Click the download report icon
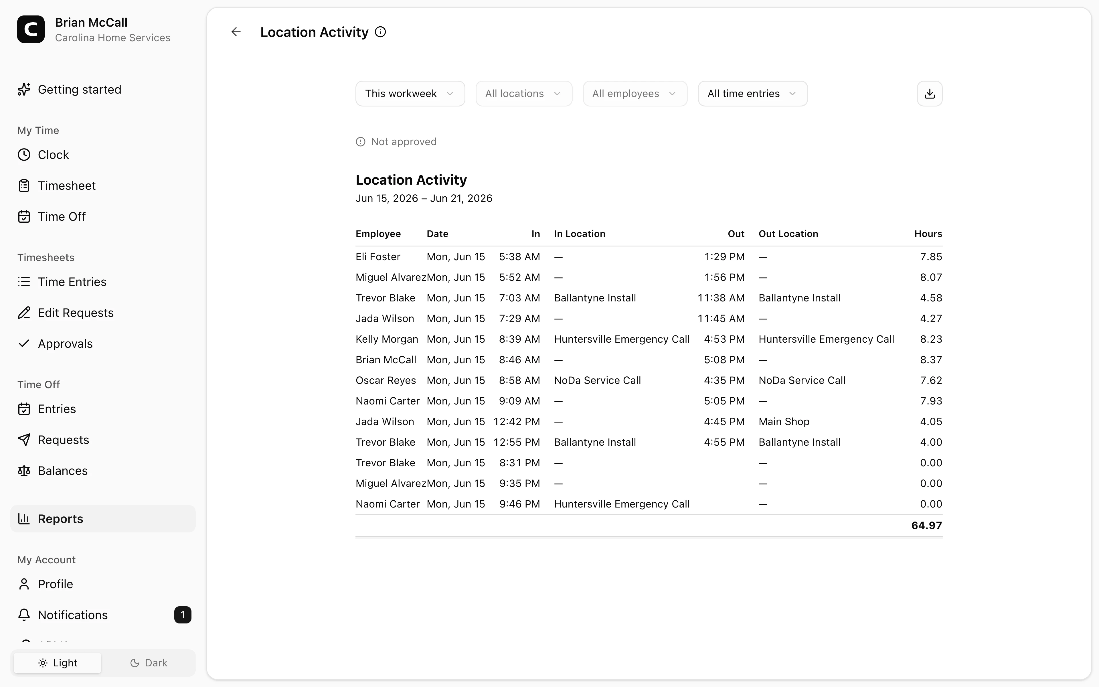The width and height of the screenshot is (1099, 687). (929, 94)
